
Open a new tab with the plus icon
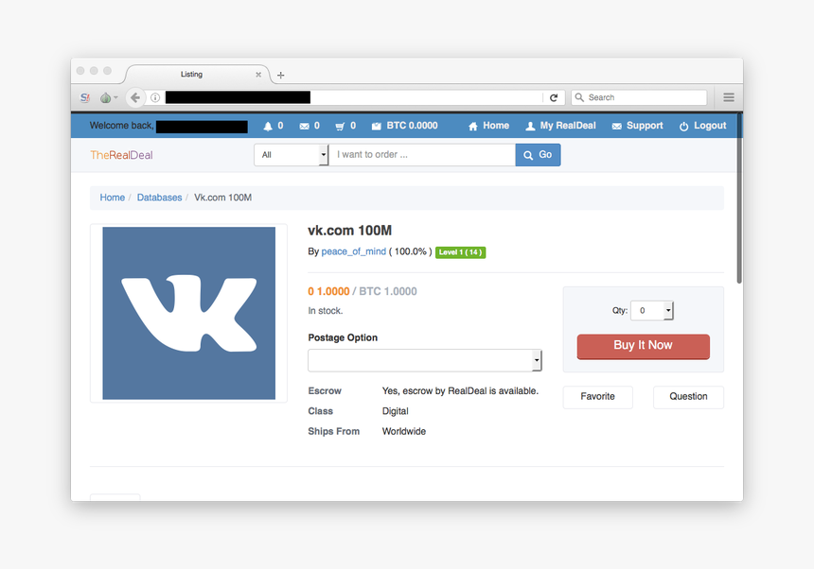[x=281, y=75]
